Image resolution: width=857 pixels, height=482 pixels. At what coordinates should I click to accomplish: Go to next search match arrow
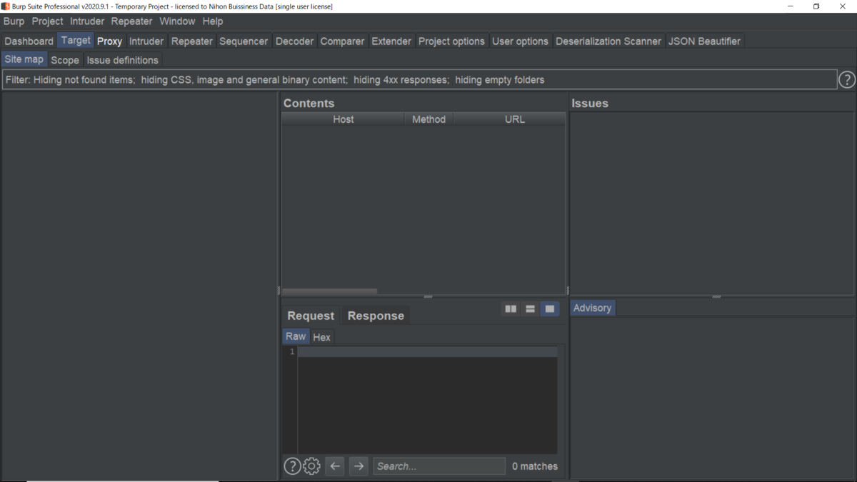click(359, 466)
